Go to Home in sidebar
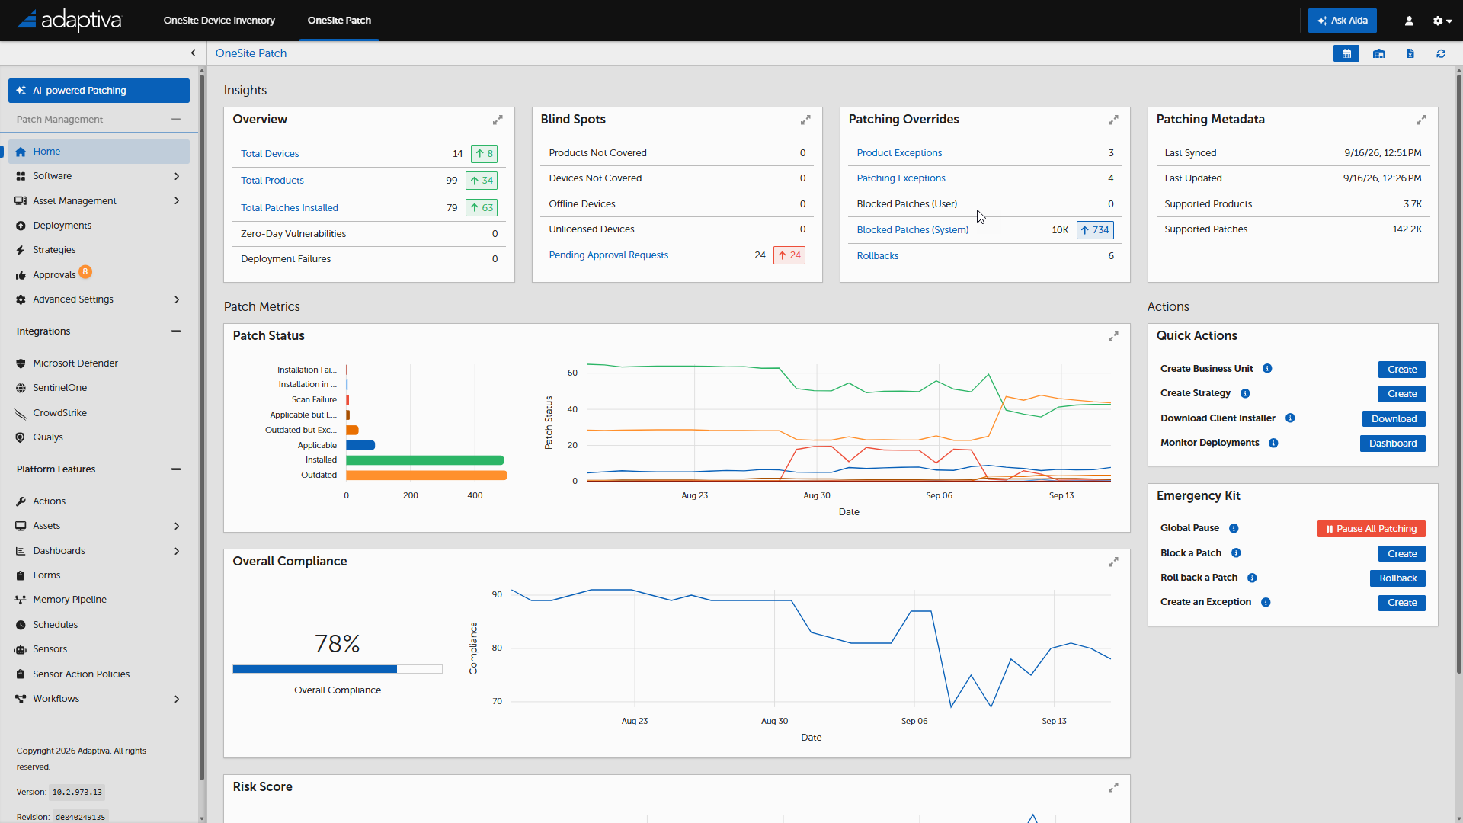This screenshot has width=1463, height=823. (99, 152)
